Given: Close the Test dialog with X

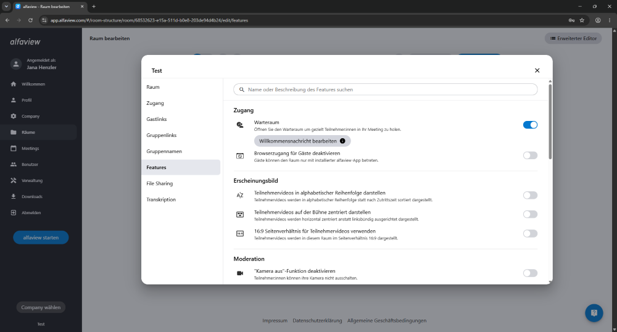Looking at the screenshot, I should pyautogui.click(x=537, y=70).
